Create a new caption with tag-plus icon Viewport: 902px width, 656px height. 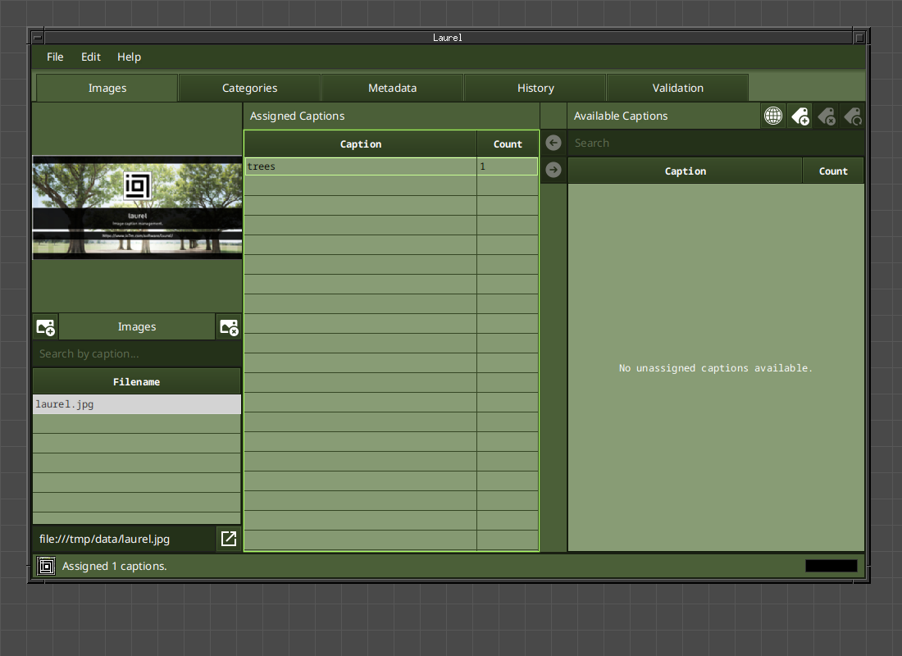tap(800, 116)
